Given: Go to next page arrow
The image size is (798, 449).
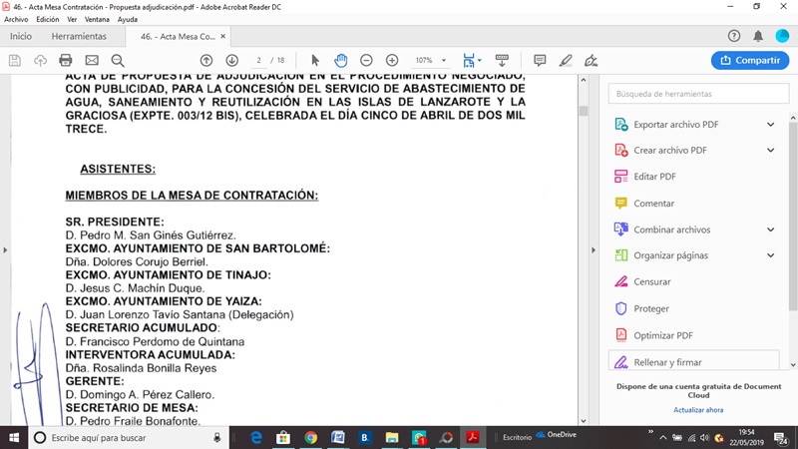Looking at the screenshot, I should coord(231,61).
